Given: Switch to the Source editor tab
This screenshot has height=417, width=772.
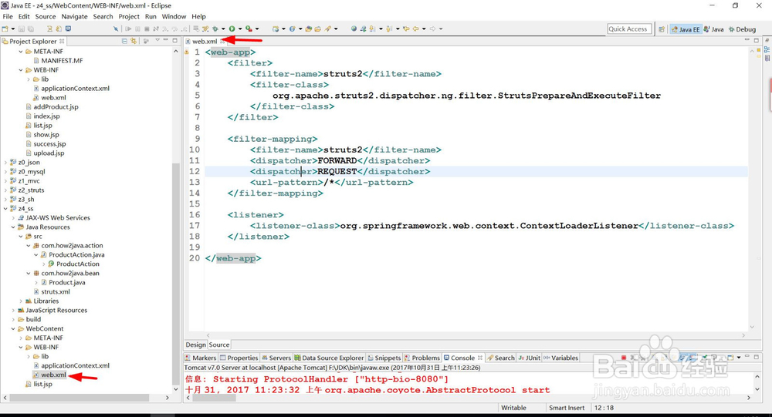Looking at the screenshot, I should tap(219, 345).
